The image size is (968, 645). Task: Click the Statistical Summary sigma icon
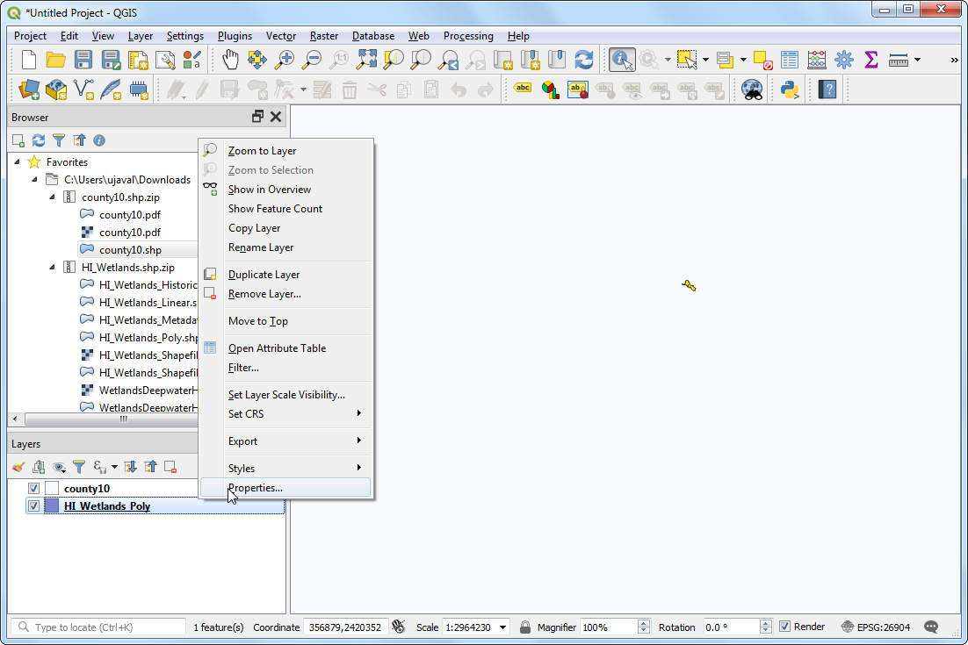(x=870, y=60)
